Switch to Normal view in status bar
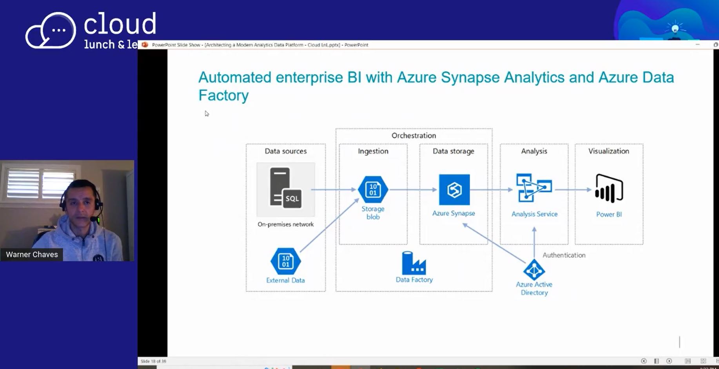The height and width of the screenshot is (369, 719). (688, 361)
